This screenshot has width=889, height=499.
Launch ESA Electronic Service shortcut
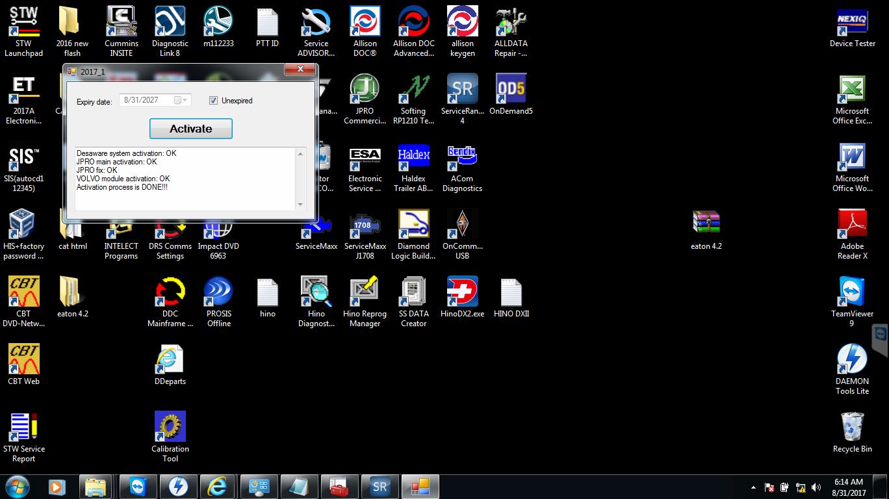(x=365, y=166)
